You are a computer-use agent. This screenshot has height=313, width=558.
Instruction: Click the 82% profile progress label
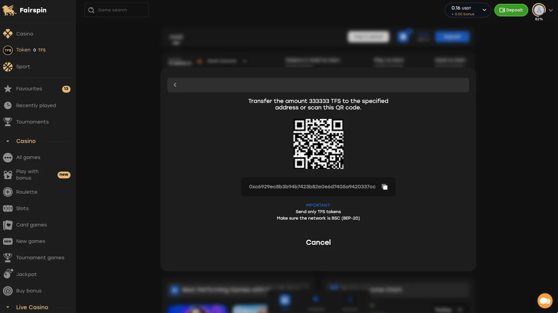coord(539,19)
